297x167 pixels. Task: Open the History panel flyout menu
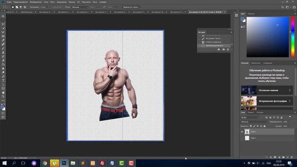(x=231, y=32)
